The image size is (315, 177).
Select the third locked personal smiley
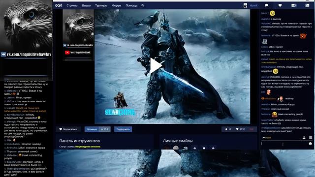tap(213, 148)
